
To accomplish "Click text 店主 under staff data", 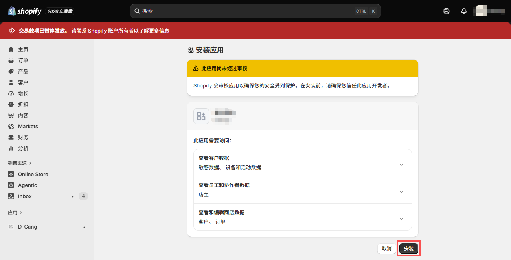I will pos(204,195).
